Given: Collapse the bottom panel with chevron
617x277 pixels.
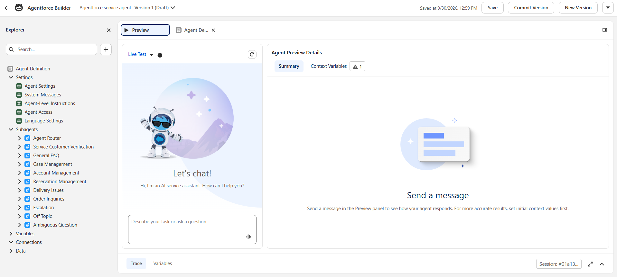Looking at the screenshot, I should click(602, 264).
